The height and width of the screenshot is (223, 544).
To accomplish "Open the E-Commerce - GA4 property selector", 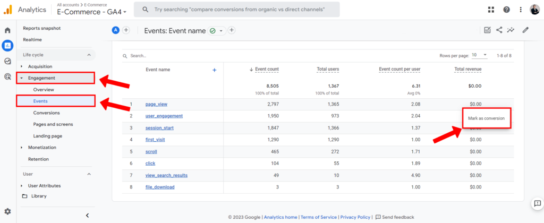I will (92, 13).
